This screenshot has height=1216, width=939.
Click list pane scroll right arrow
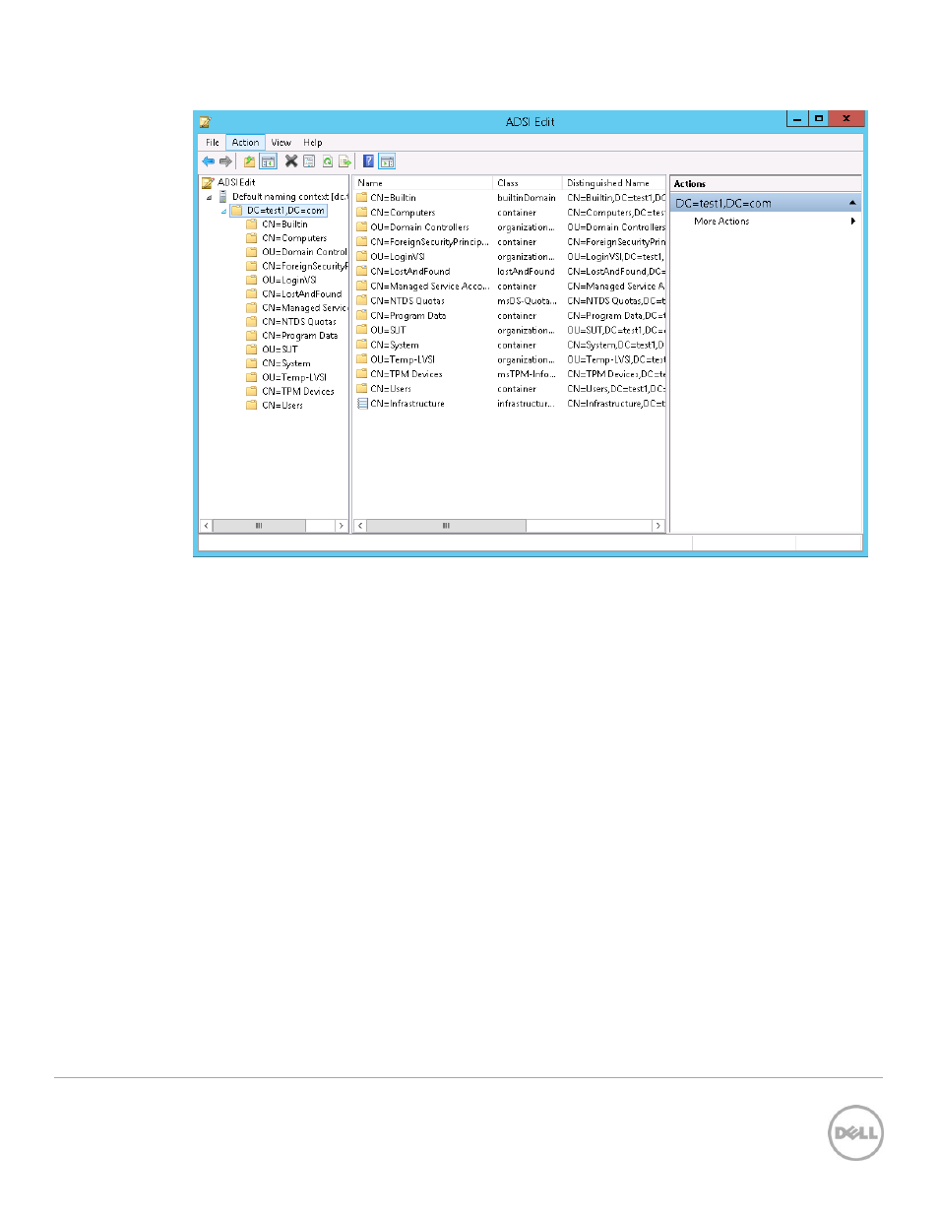(x=658, y=526)
